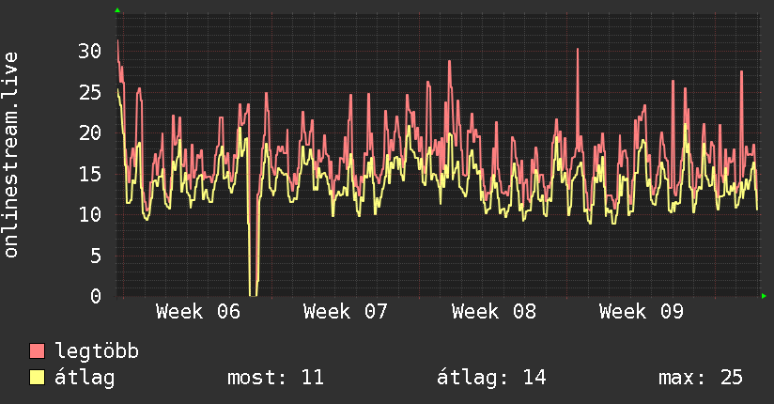The image size is (774, 404).
Task: Click the 25 y-axis tick label
Action: coord(90,92)
